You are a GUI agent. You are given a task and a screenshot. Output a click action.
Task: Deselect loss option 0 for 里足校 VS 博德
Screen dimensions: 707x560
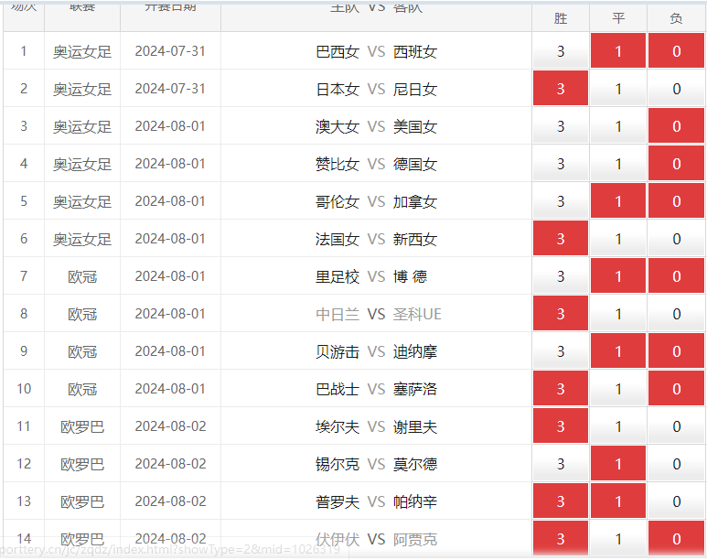pos(676,275)
